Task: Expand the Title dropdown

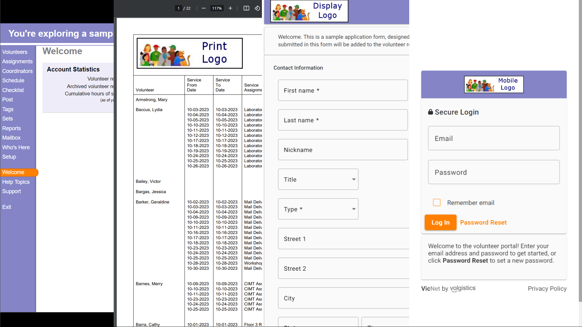Action: click(318, 179)
